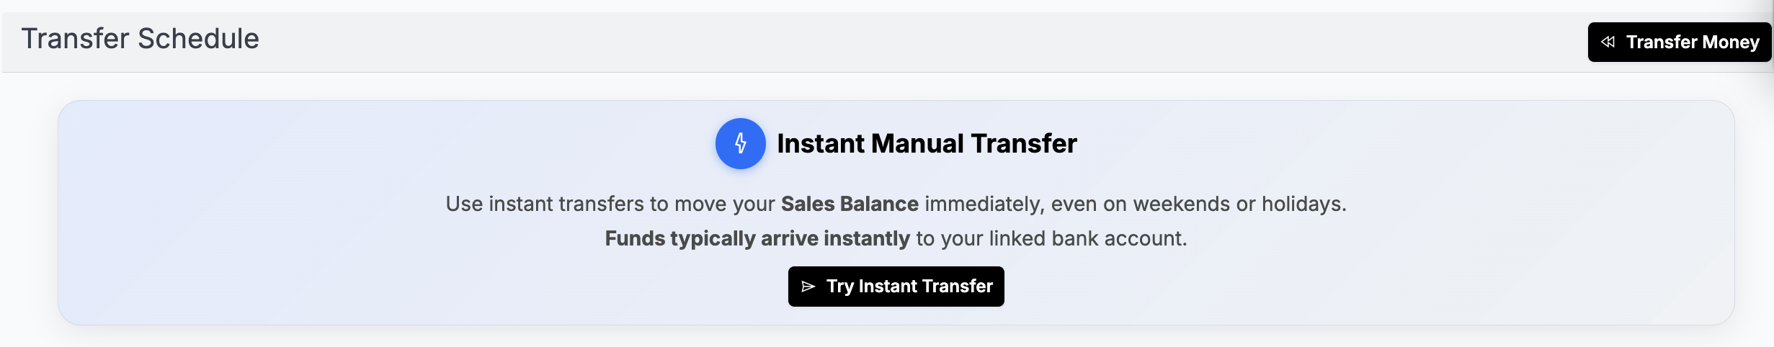The image size is (1774, 347).
Task: Click the 'even on' text in the description
Action: [x=1088, y=204]
